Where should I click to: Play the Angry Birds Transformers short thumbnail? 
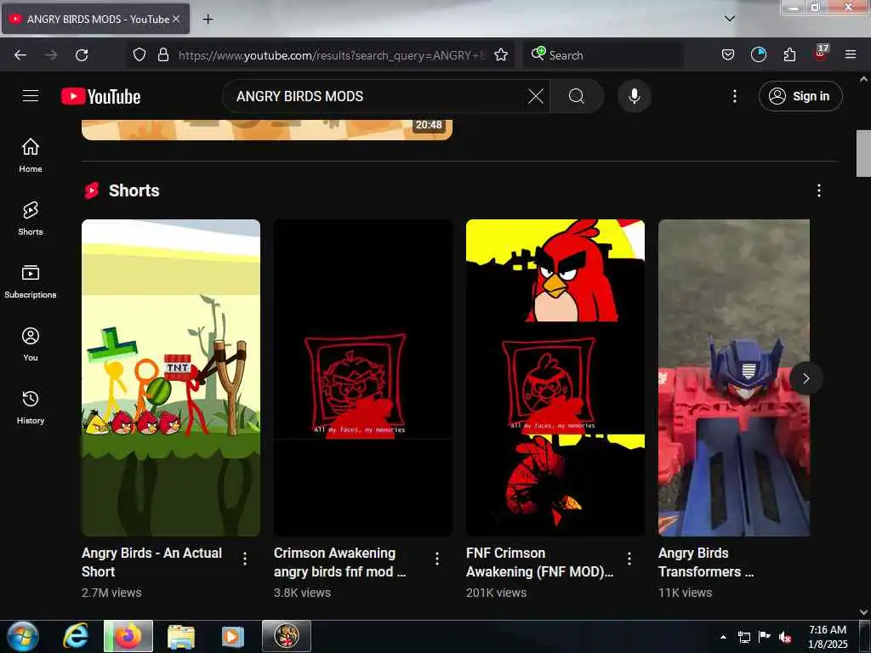[734, 378]
